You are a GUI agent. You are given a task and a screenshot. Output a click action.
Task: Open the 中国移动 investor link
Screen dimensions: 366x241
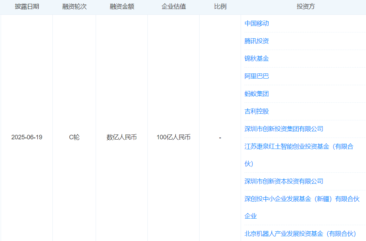(x=257, y=23)
